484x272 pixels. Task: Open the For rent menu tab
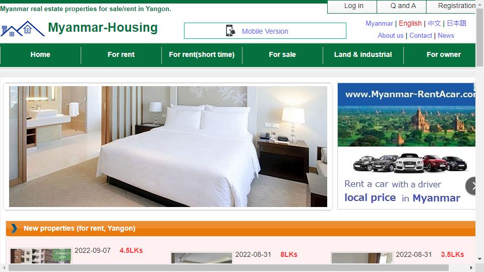click(x=121, y=54)
